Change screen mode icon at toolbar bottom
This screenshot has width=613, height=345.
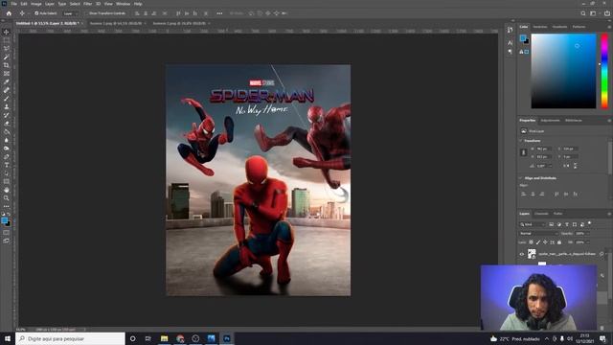(x=7, y=241)
